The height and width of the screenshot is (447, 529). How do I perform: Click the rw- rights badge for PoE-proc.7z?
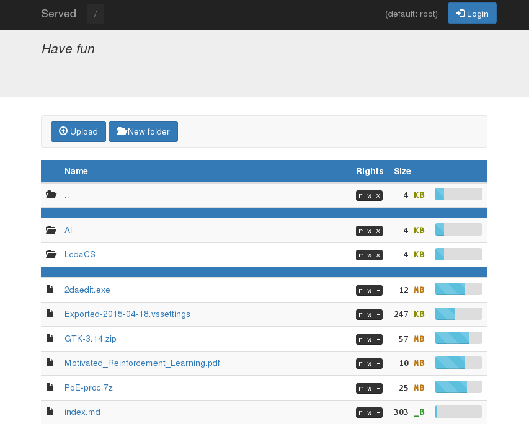369,388
